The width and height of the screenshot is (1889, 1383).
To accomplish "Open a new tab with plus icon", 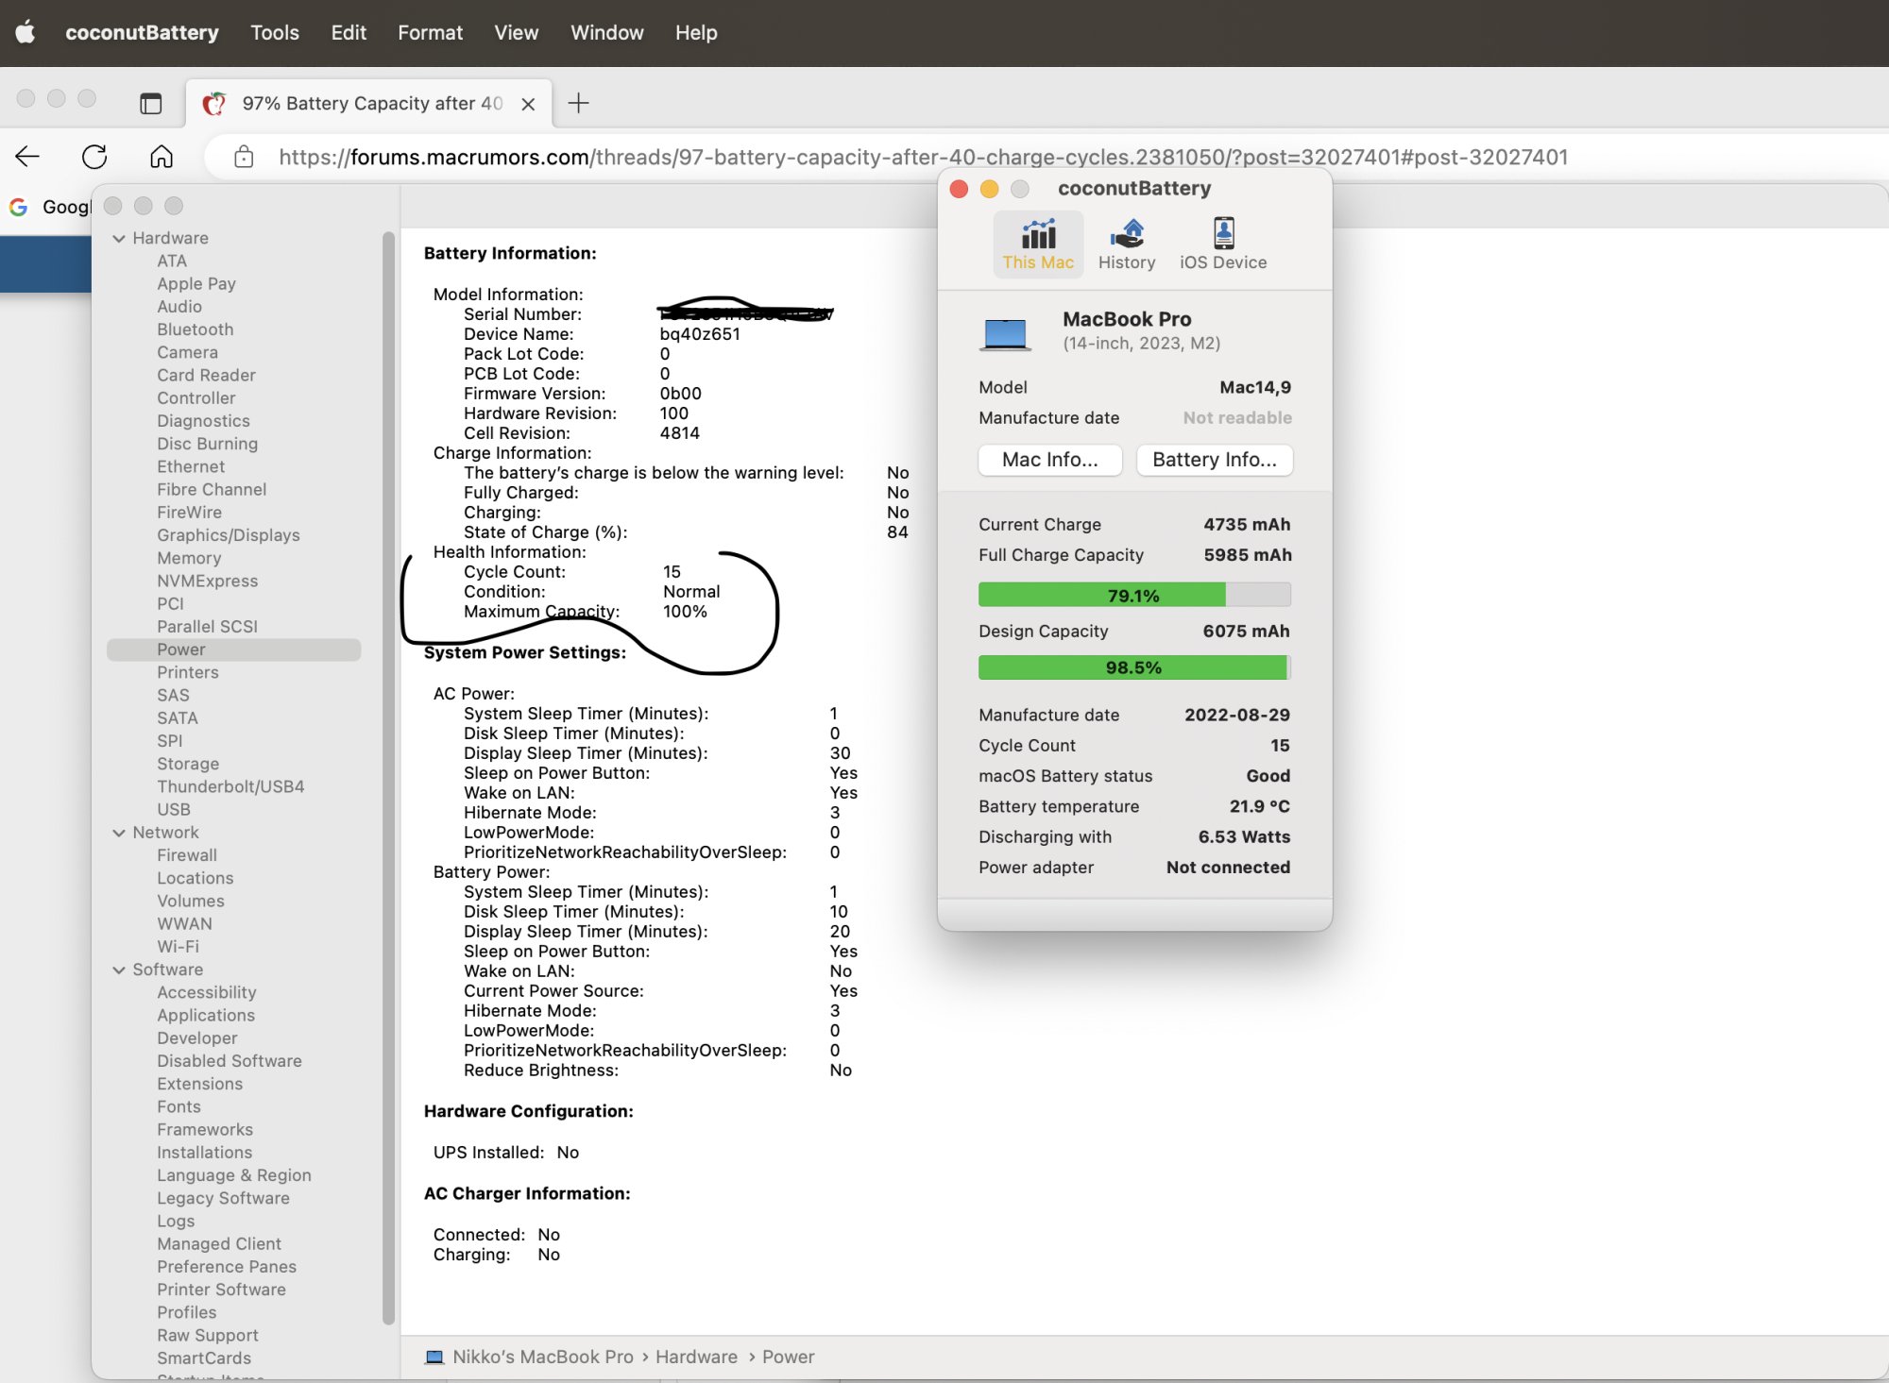I will pos(578,104).
